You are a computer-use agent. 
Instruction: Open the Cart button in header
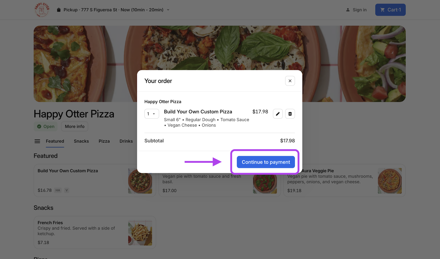point(390,10)
